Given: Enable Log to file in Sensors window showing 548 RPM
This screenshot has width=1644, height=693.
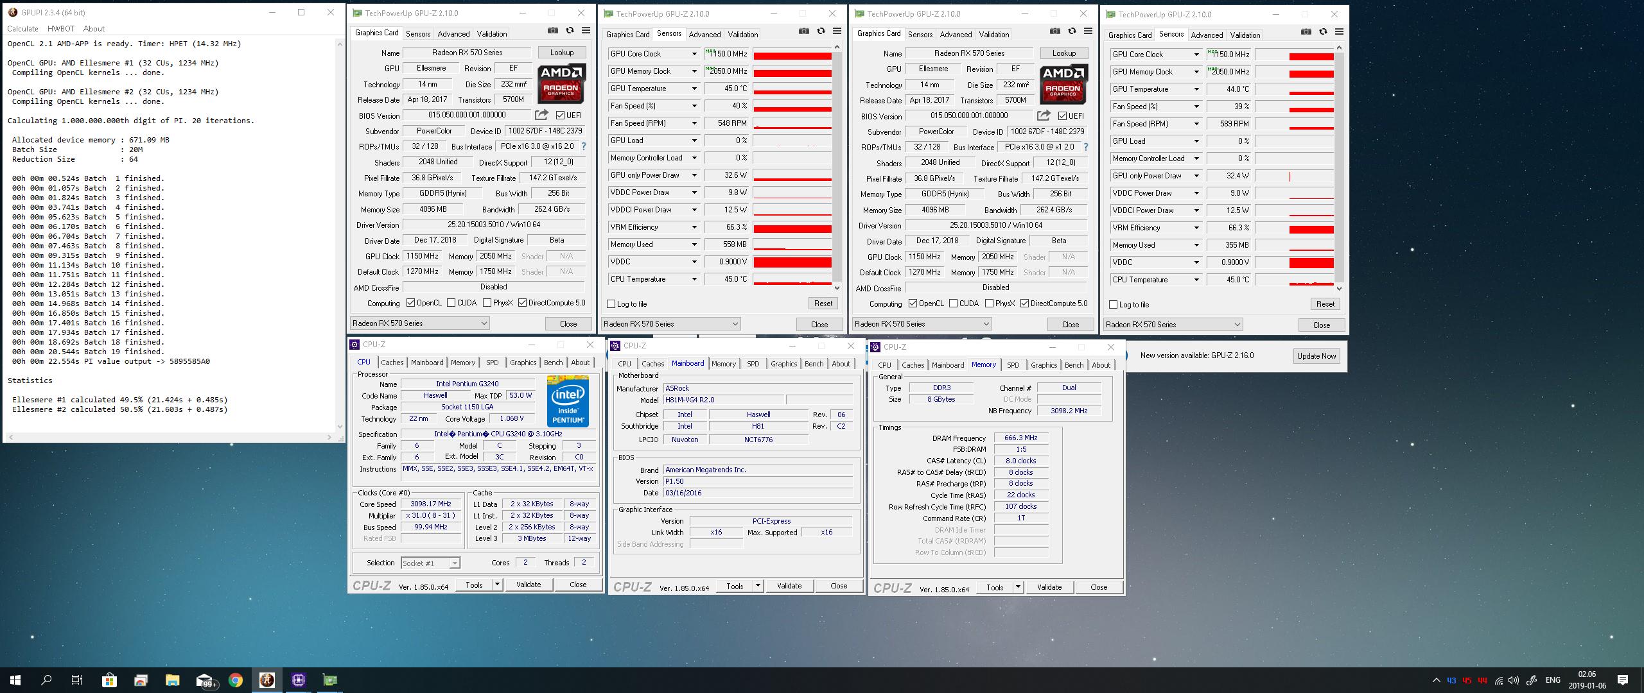Looking at the screenshot, I should coord(611,304).
